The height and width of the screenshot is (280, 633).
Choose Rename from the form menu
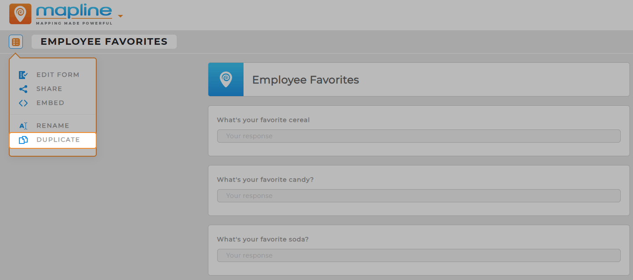[52, 126]
